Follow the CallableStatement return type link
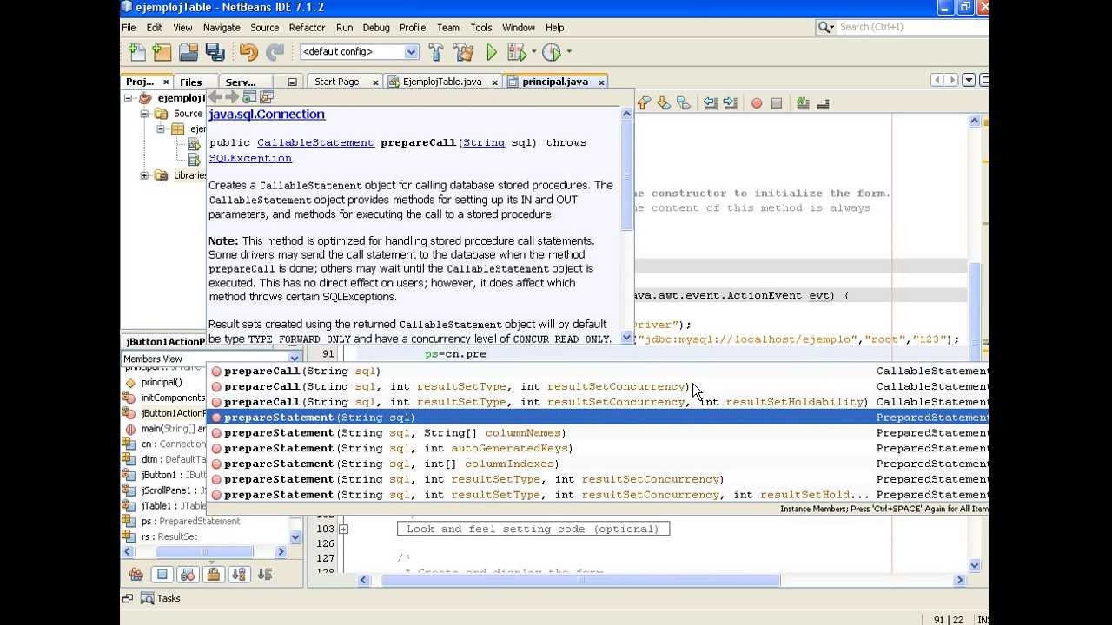Image resolution: width=1112 pixels, height=625 pixels. tap(315, 142)
